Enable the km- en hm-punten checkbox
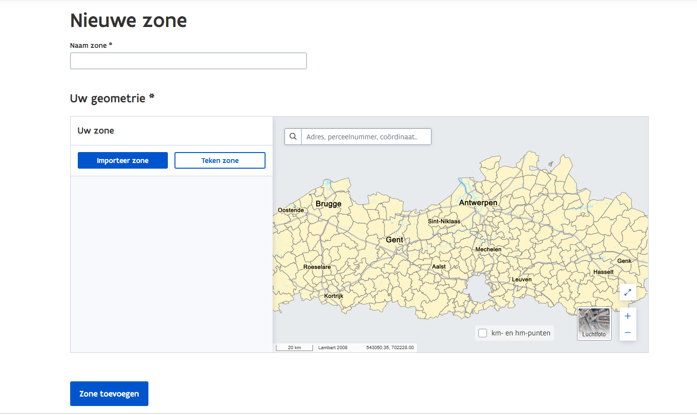The height and width of the screenshot is (415, 697). 483,333
